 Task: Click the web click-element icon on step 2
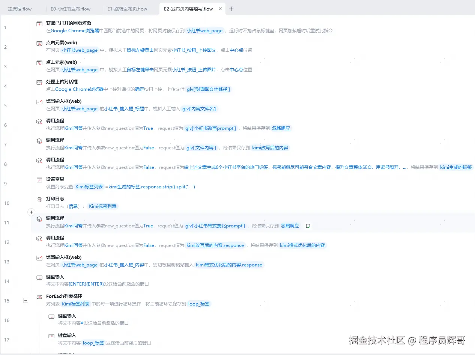click(x=39, y=43)
